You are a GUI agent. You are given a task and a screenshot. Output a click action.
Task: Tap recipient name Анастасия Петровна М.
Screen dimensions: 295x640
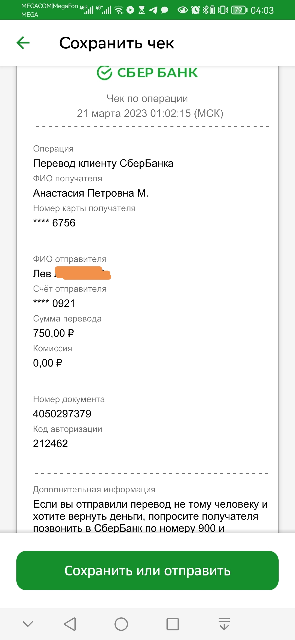91,193
